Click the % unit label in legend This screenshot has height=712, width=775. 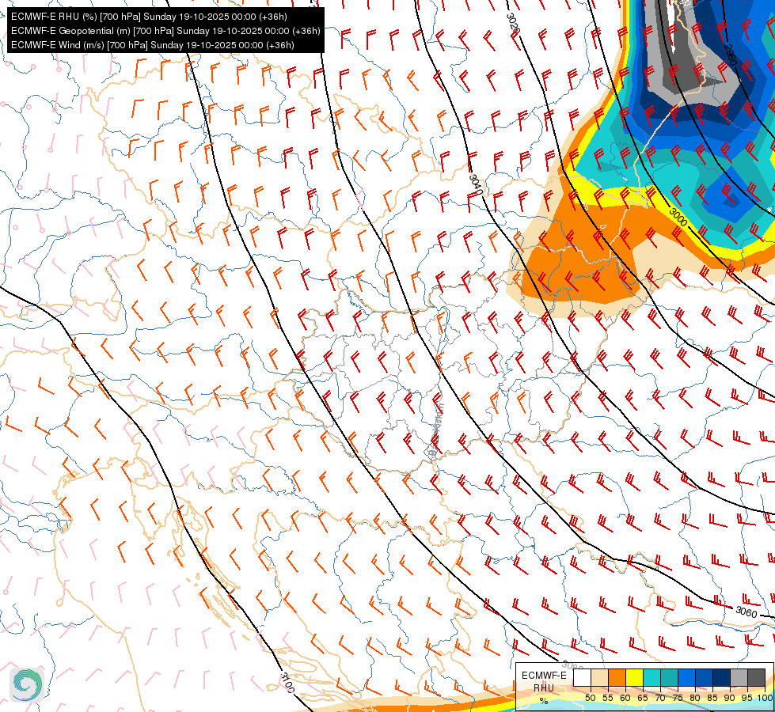(544, 701)
